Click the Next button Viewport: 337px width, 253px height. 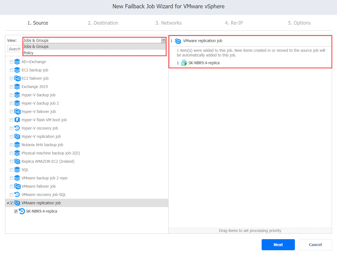tap(278, 245)
